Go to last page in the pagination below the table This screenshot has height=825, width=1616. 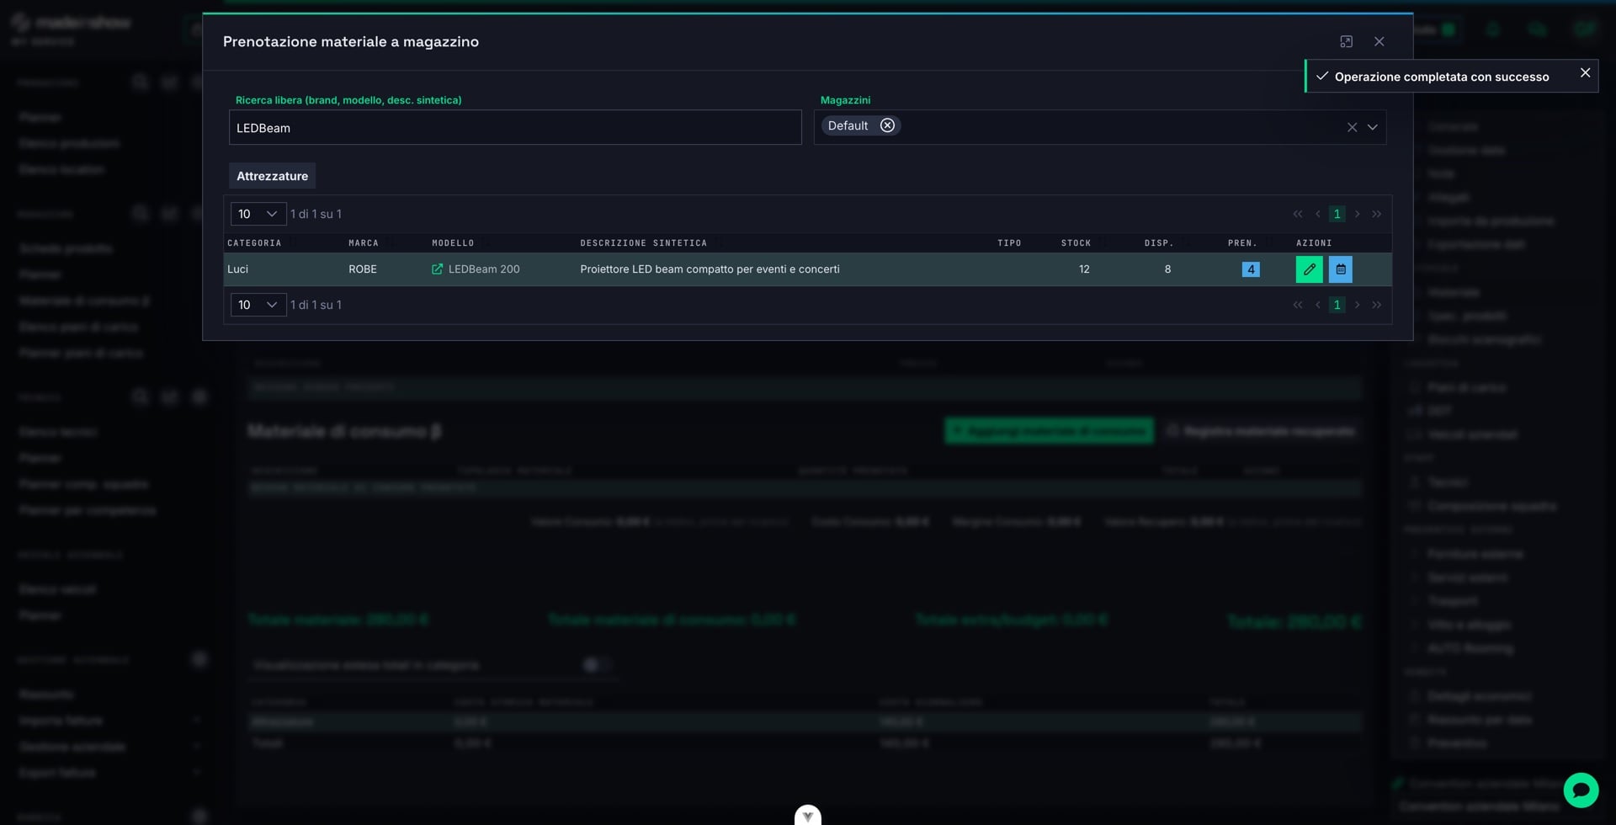coord(1377,305)
